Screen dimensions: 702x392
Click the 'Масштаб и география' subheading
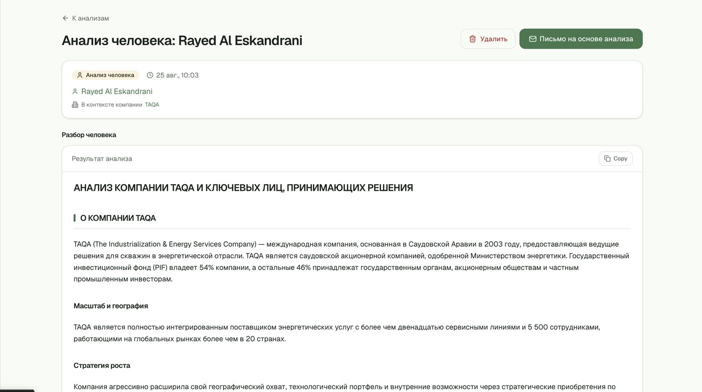tap(111, 306)
